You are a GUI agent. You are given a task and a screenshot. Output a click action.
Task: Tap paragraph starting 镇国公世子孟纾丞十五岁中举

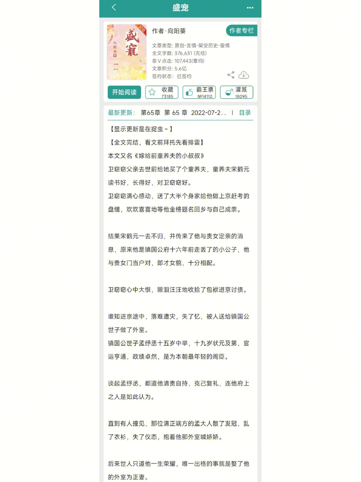[x=178, y=350]
